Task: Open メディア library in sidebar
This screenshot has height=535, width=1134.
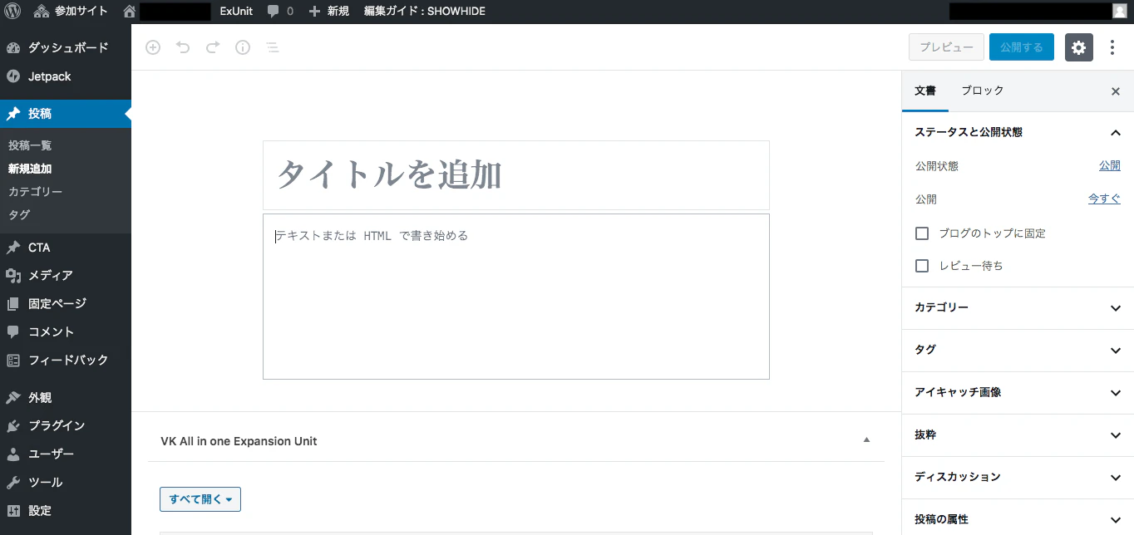Action: (x=66, y=276)
